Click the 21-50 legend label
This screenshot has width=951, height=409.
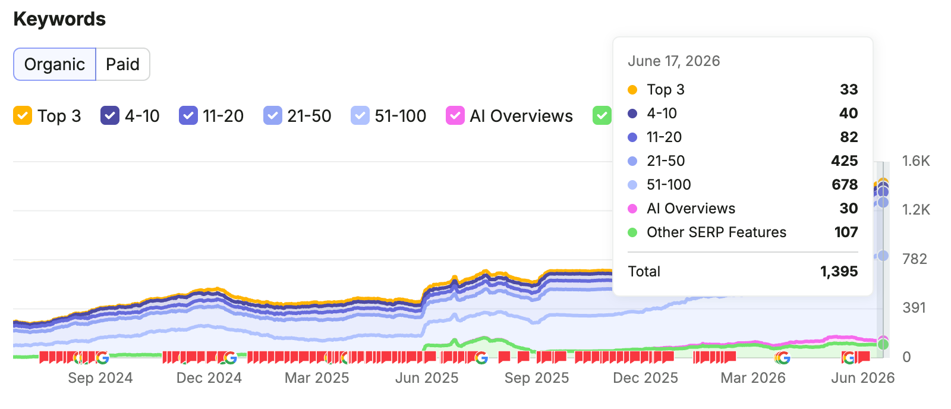point(309,116)
